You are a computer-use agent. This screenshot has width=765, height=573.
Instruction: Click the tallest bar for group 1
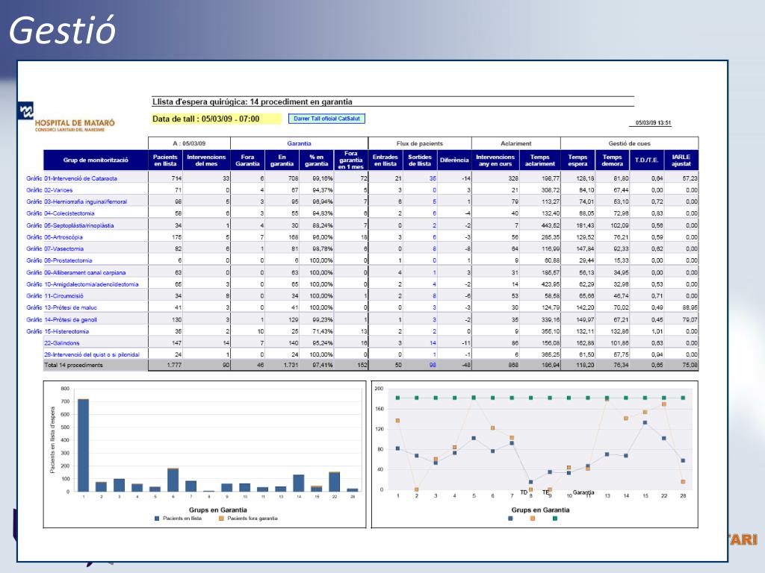84,445
